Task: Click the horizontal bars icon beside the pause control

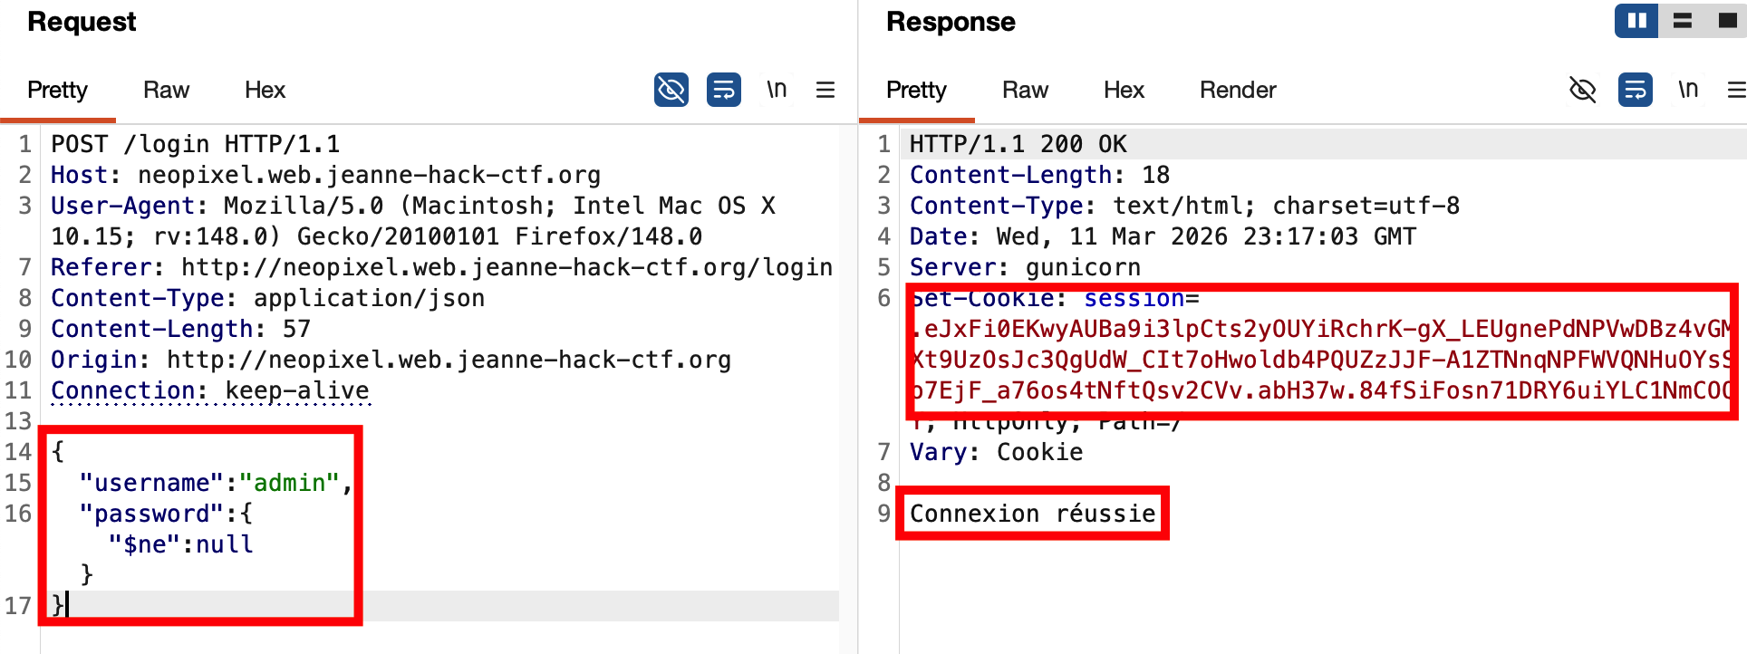Action: (x=1682, y=20)
